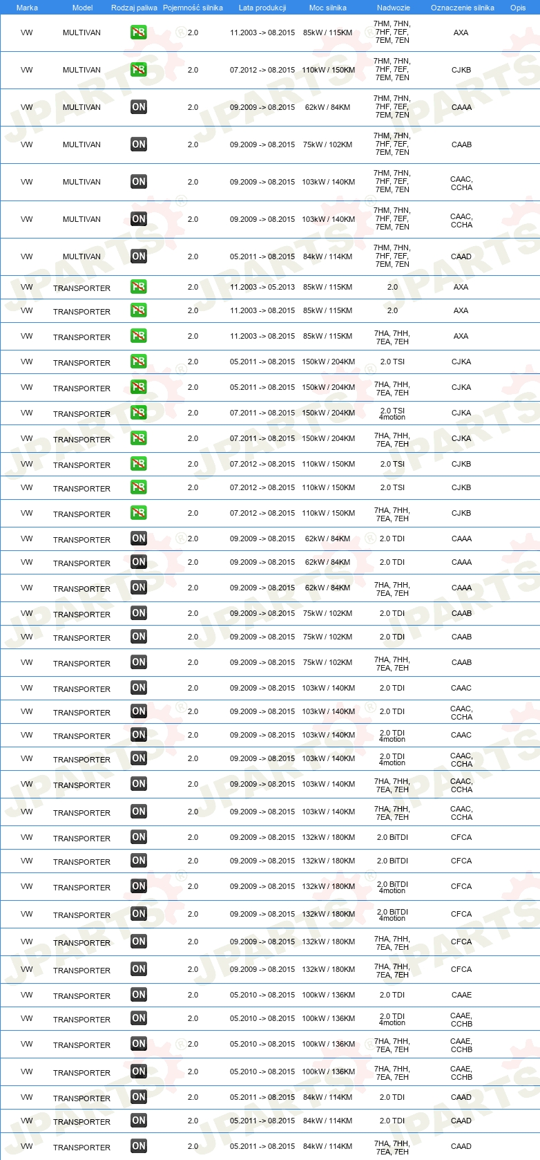The image size is (540, 1160).
Task: Click the ON diesel icon in Multivan CAAB row
Action: coord(139,144)
